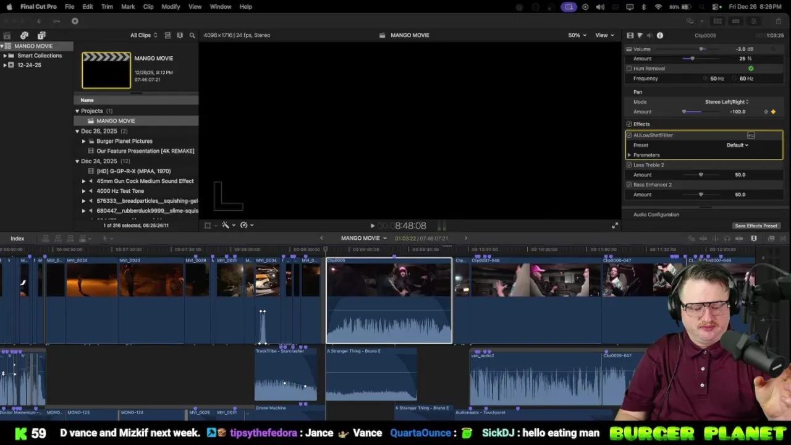Select the 60 Hz frequency radio button
Image resolution: width=791 pixels, height=445 pixels.
click(x=735, y=78)
